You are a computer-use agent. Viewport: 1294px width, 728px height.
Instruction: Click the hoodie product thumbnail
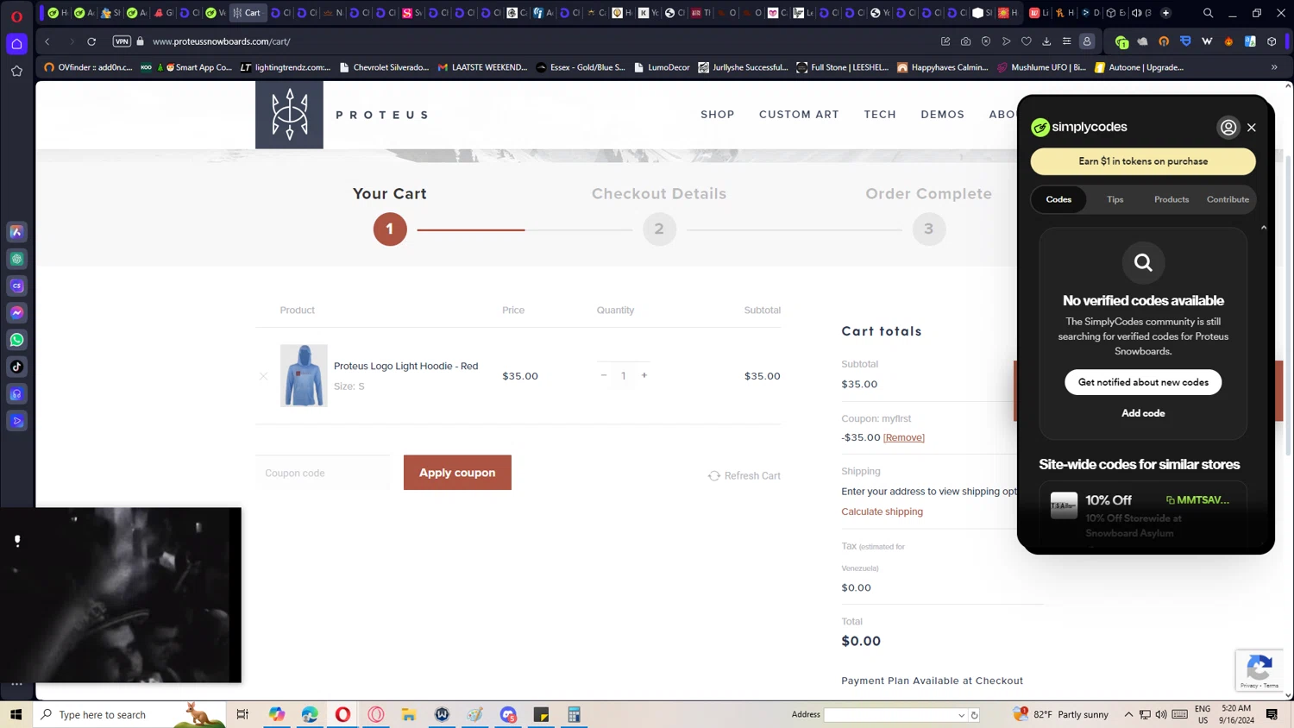pos(304,376)
